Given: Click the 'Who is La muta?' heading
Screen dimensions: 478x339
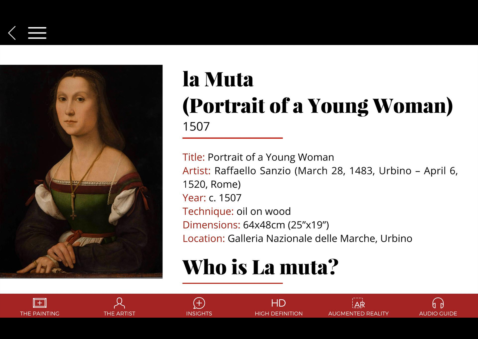Looking at the screenshot, I should tap(260, 267).
